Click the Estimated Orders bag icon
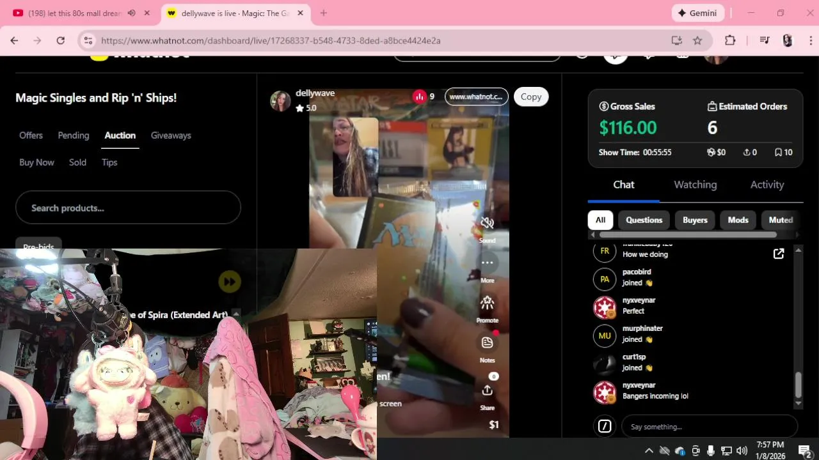819x460 pixels. [x=712, y=107]
